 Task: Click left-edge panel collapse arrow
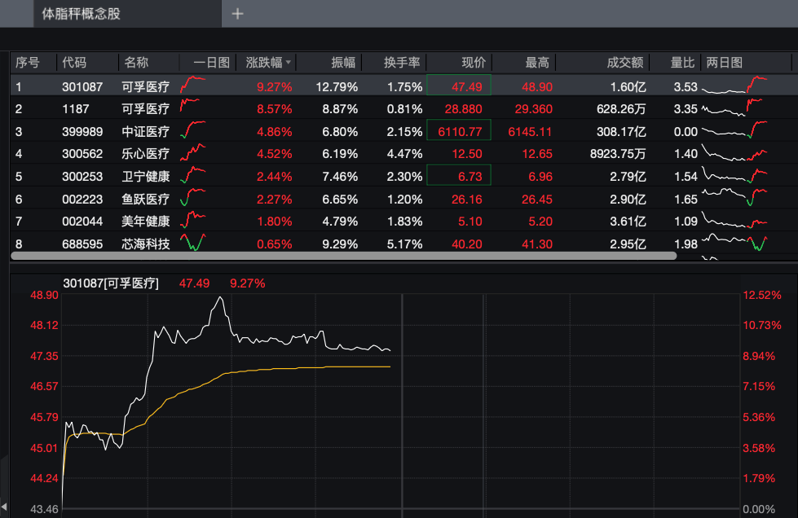pyautogui.click(x=4, y=507)
